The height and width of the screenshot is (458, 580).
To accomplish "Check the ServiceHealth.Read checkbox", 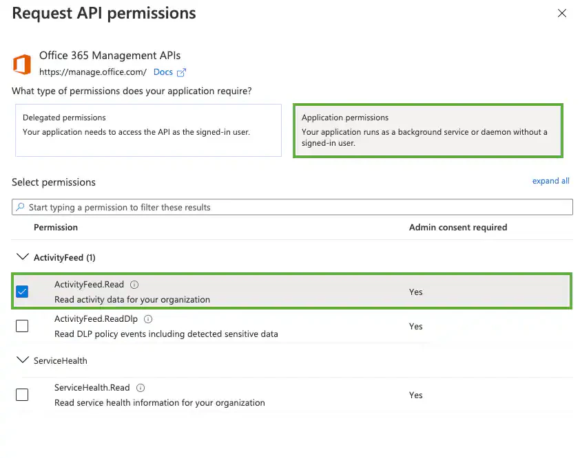I will [x=22, y=395].
